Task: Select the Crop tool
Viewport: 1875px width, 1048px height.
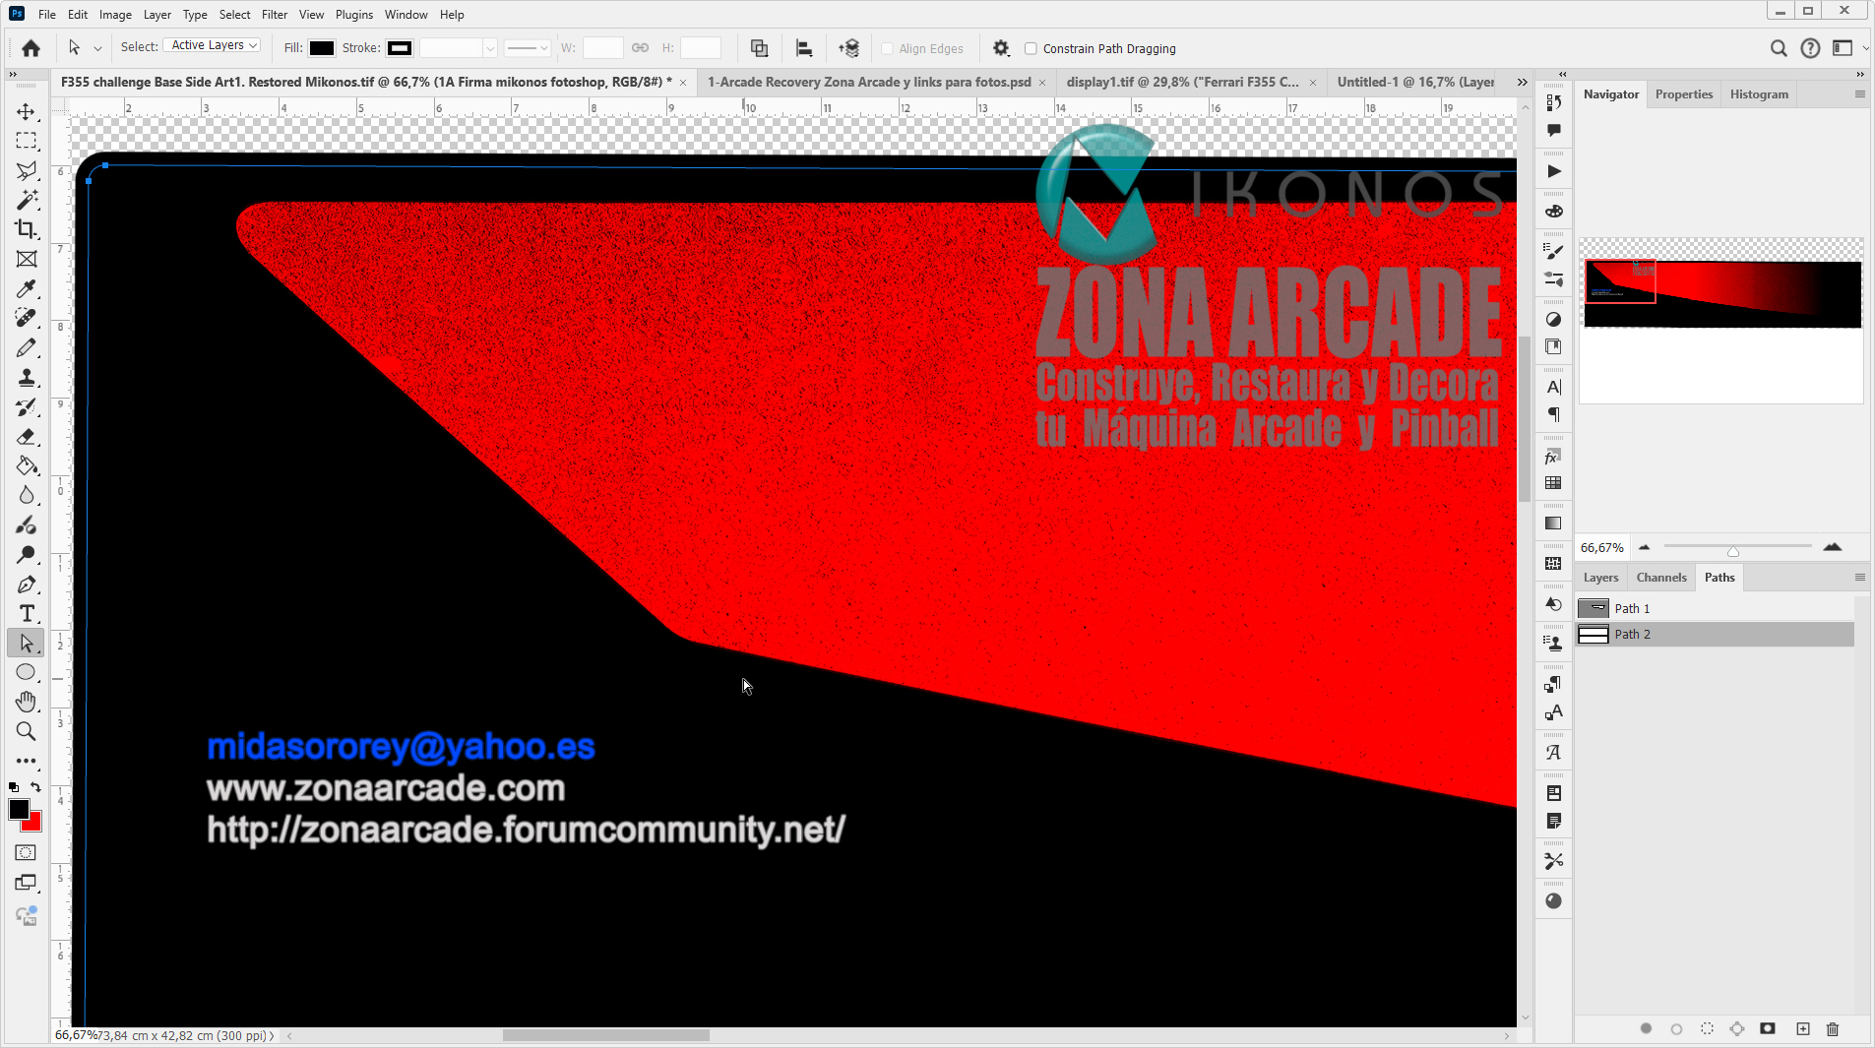Action: [27, 229]
